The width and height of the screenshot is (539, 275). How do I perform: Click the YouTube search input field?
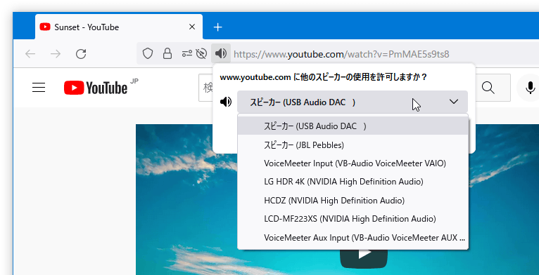(x=205, y=88)
